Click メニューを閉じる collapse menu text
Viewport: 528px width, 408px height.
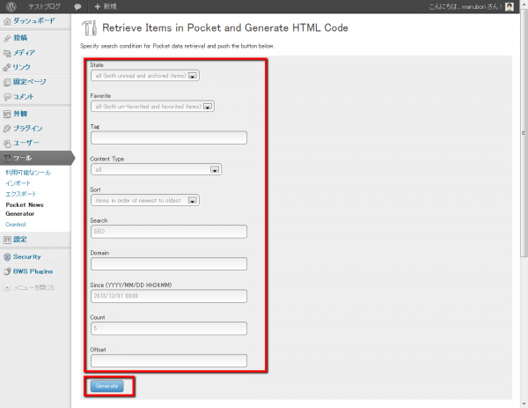[33, 287]
